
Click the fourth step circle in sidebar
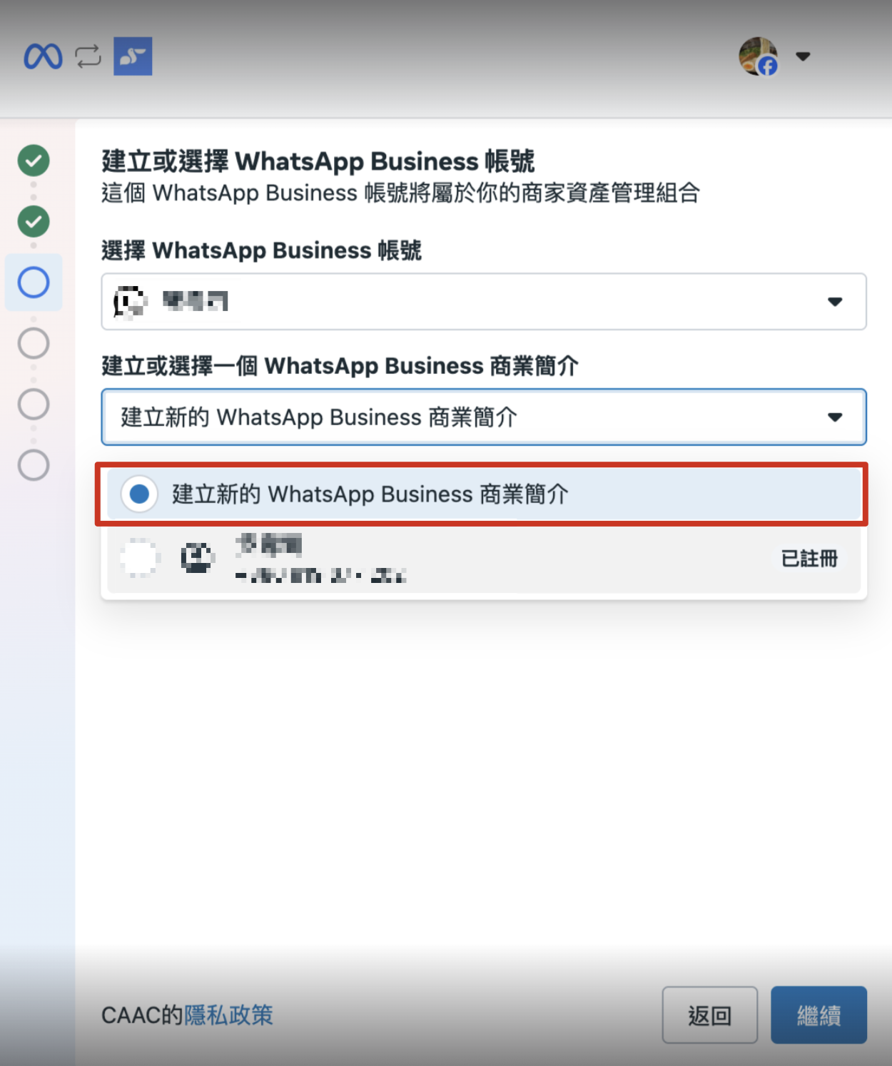(34, 343)
